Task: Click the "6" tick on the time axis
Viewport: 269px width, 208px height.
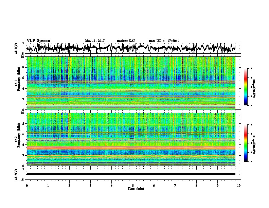Action: [154, 186]
